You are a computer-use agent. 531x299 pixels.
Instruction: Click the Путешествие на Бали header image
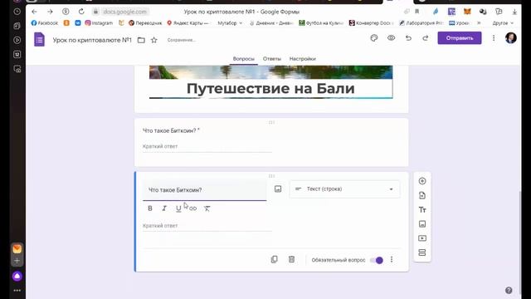point(271,82)
